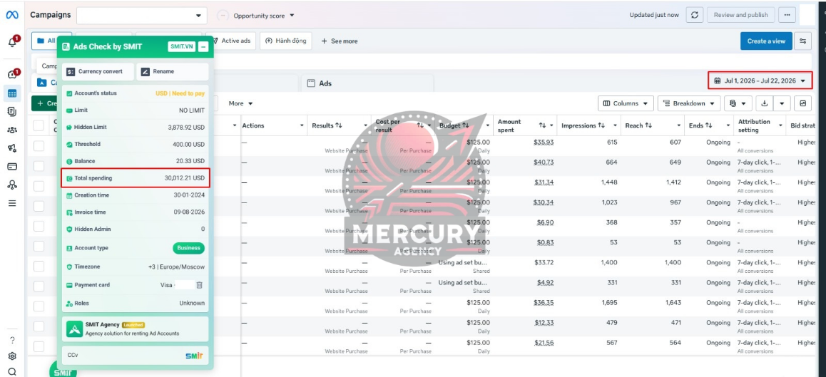Select the Campaigns table icon in sidebar
826x377 pixels.
(x=12, y=93)
